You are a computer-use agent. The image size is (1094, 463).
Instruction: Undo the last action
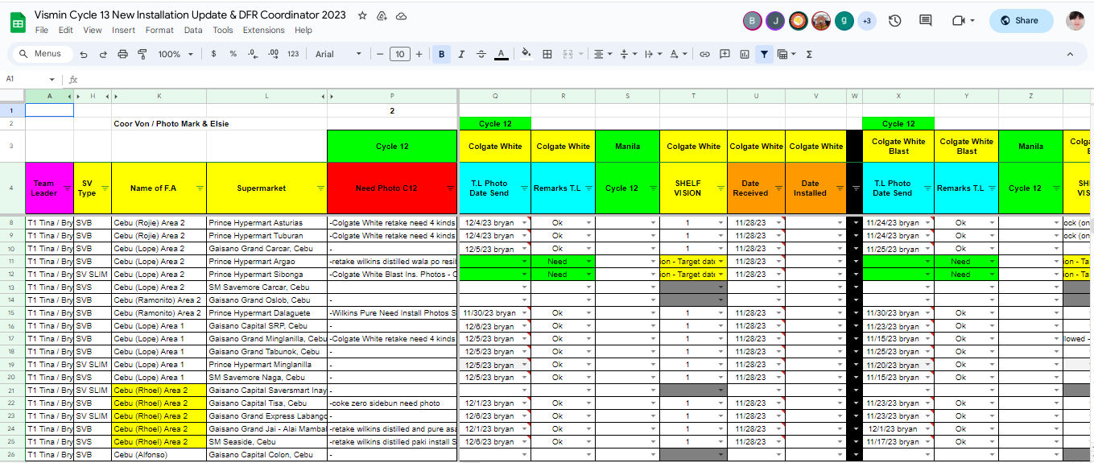click(x=84, y=54)
